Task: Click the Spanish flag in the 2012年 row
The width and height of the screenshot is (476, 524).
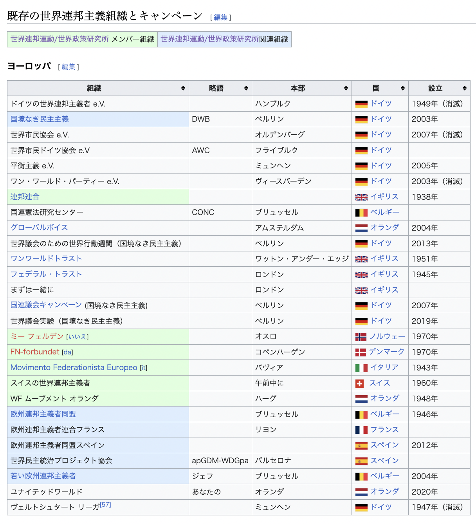Action: [361, 445]
